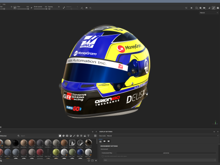Filter assets by Alphas circle icon
The width and height of the screenshot is (220, 165).
(77, 136)
